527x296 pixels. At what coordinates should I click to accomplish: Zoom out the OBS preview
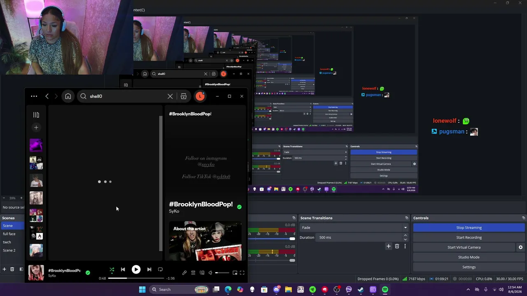point(4,198)
